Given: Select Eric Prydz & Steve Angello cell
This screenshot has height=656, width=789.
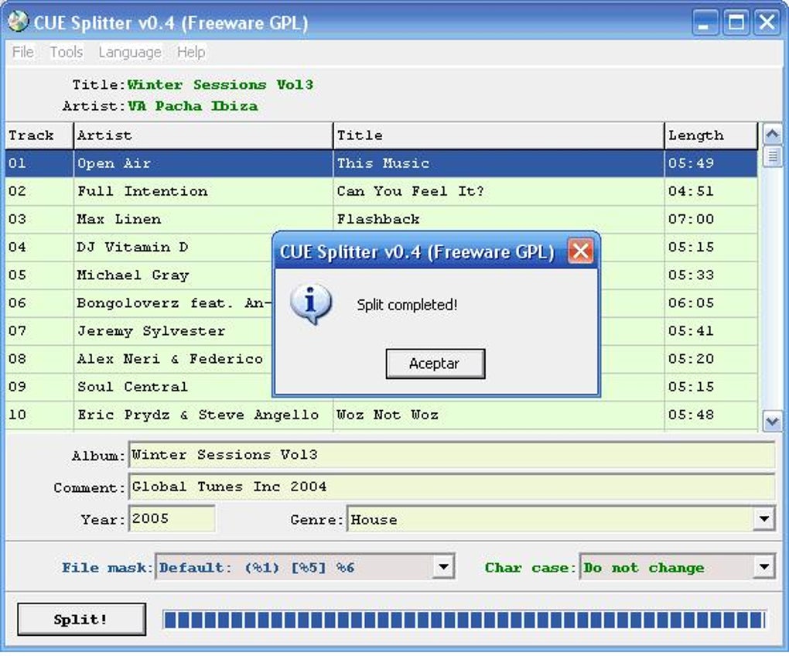Looking at the screenshot, I should click(203, 415).
